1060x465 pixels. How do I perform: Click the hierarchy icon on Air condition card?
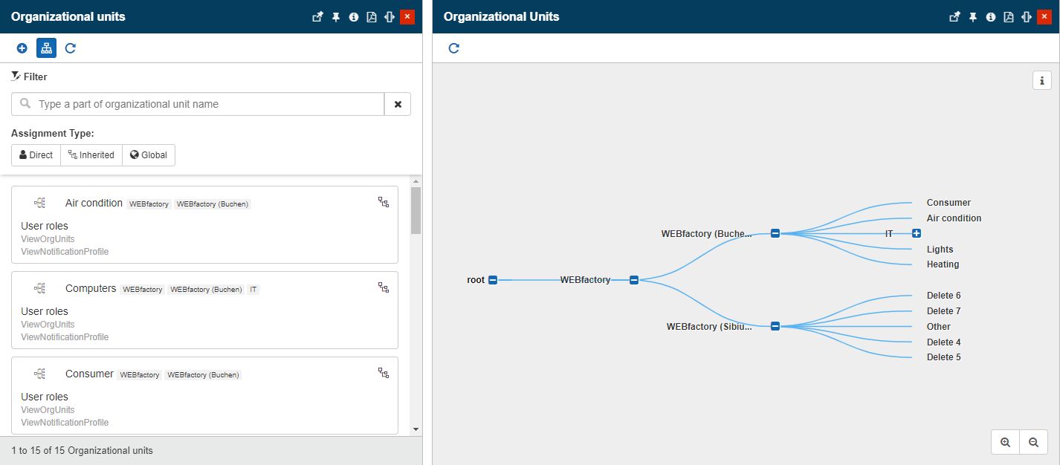pyautogui.click(x=384, y=202)
